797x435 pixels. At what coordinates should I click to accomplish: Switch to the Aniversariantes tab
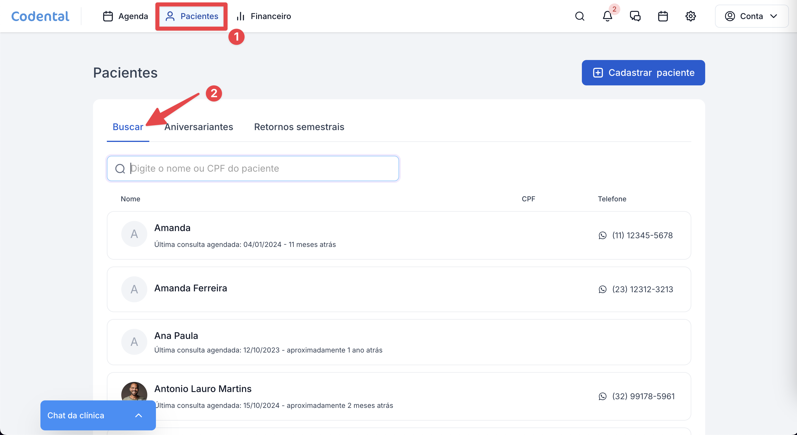(199, 127)
